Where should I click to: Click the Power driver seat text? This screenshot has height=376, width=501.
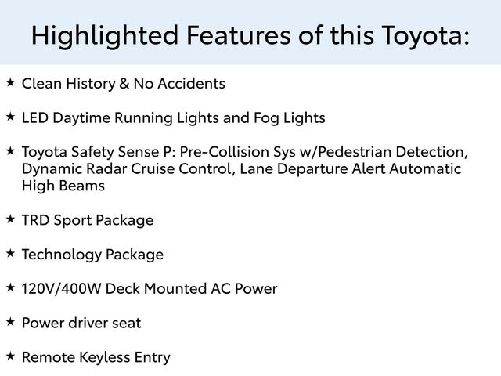(x=81, y=323)
